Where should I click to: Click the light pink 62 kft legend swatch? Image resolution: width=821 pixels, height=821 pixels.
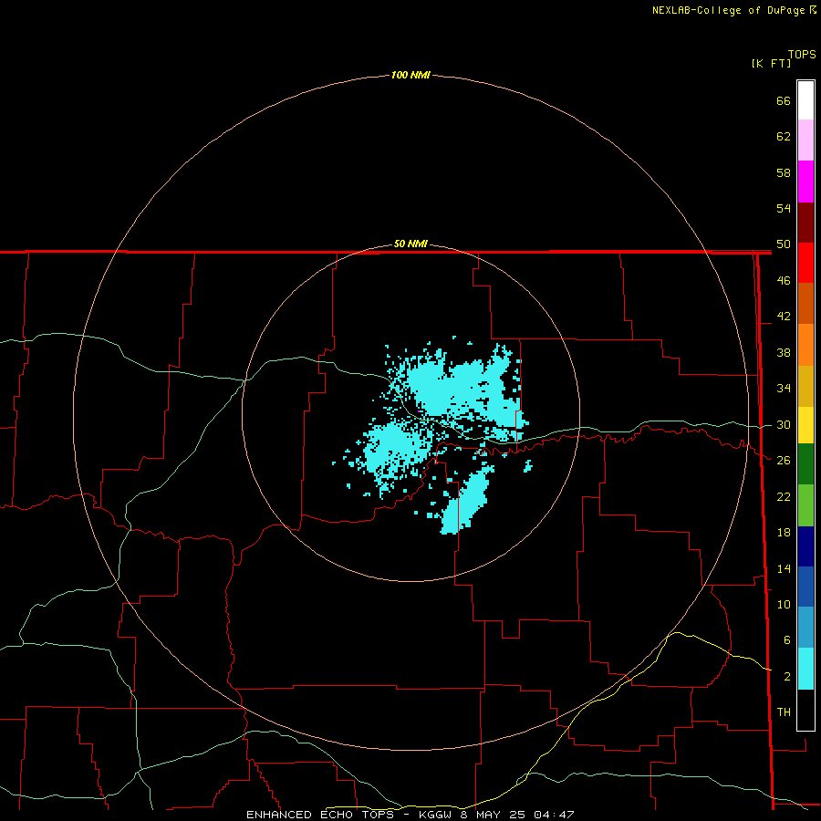click(805, 140)
